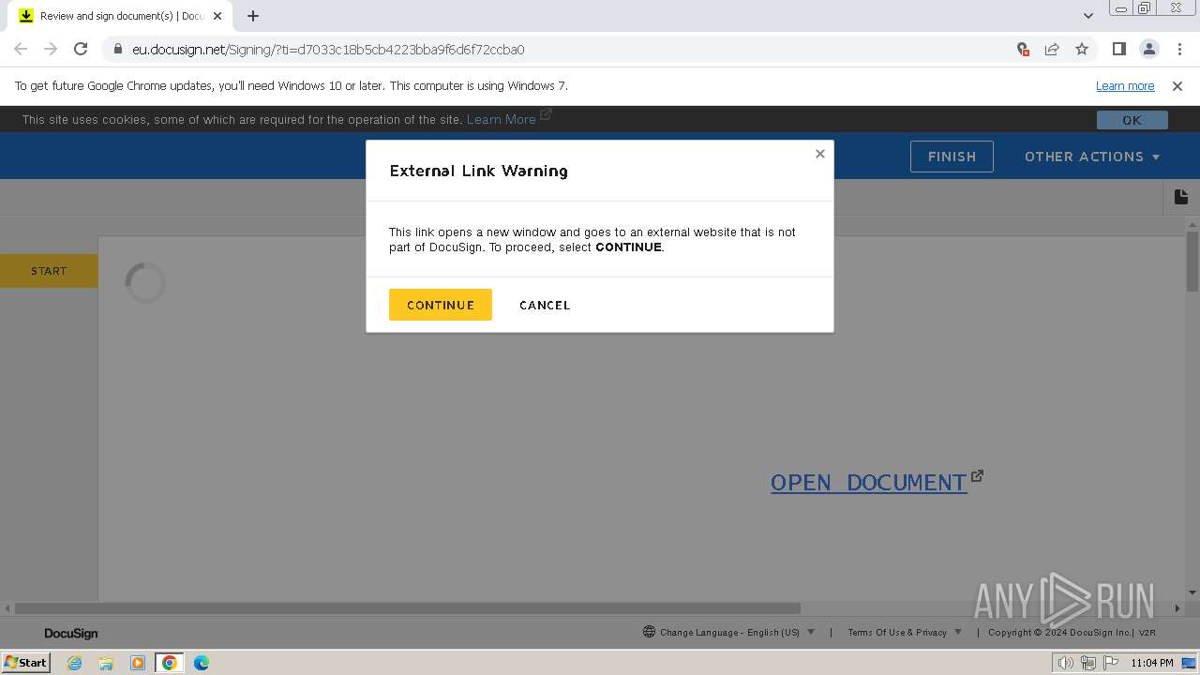1200x675 pixels.
Task: View site information lock icon
Action: [x=117, y=49]
